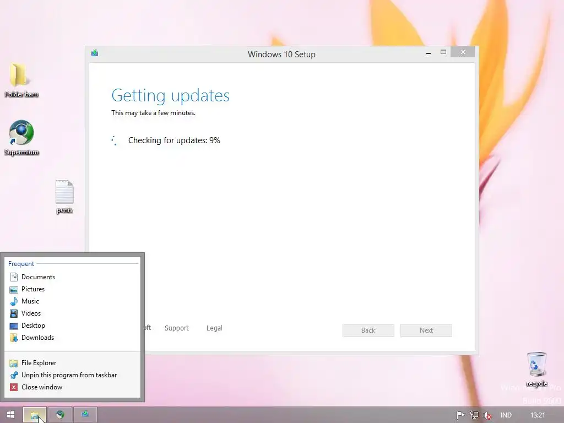Click the Music note icon

click(14, 301)
